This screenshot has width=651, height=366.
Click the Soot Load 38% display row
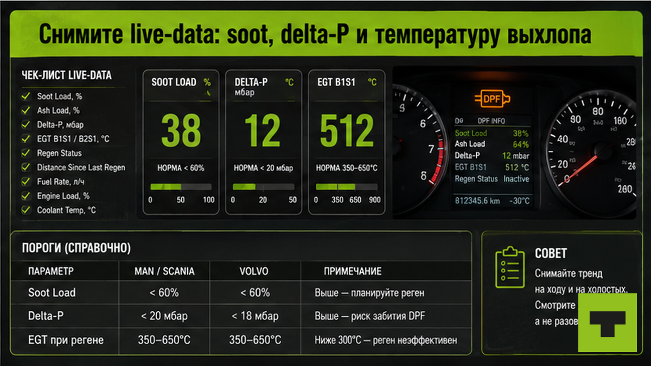pyautogui.click(x=492, y=133)
